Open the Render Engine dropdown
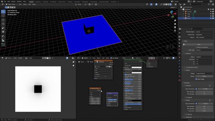215x121 pixels. point(205,32)
